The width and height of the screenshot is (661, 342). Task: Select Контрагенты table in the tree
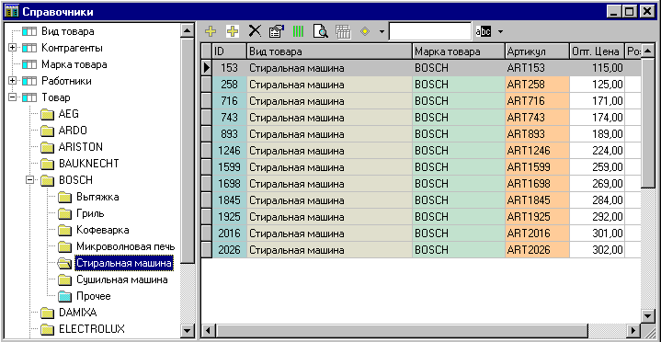[72, 48]
